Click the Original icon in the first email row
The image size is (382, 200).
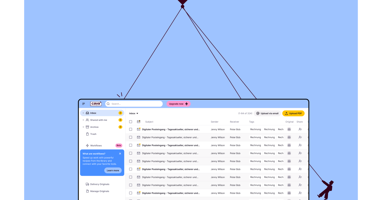289,129
